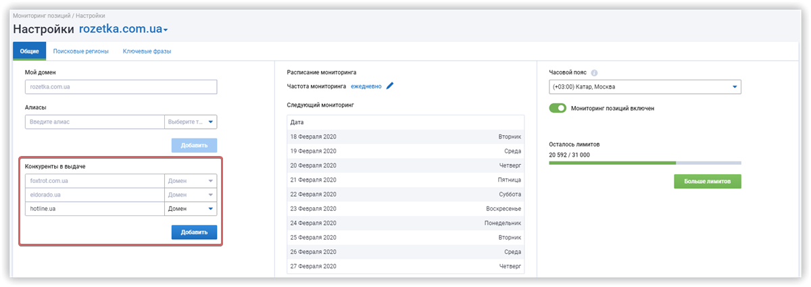Click the Больше лимитов button

click(708, 182)
